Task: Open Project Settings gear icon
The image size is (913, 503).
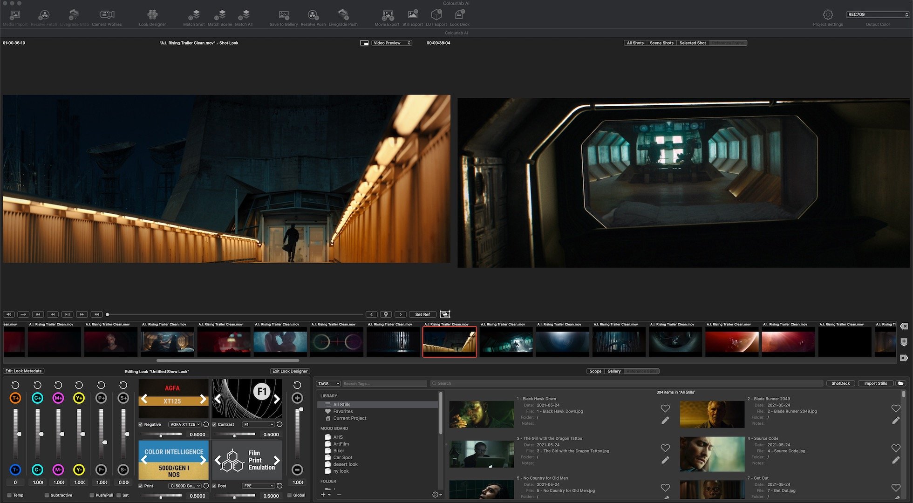Action: 828,15
